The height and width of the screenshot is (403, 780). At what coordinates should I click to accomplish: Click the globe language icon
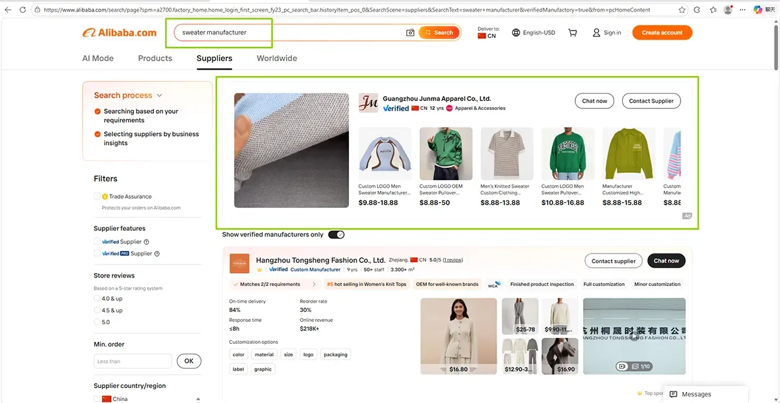click(516, 32)
